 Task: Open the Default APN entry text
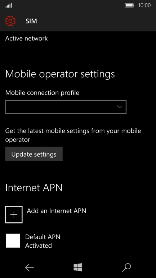pos(43,237)
